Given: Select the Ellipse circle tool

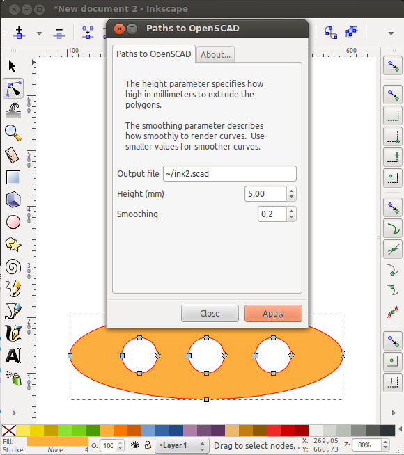Looking at the screenshot, I should [13, 222].
